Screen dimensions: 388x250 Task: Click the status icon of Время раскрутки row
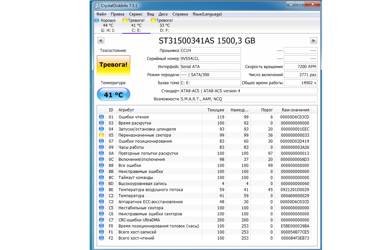point(101,123)
